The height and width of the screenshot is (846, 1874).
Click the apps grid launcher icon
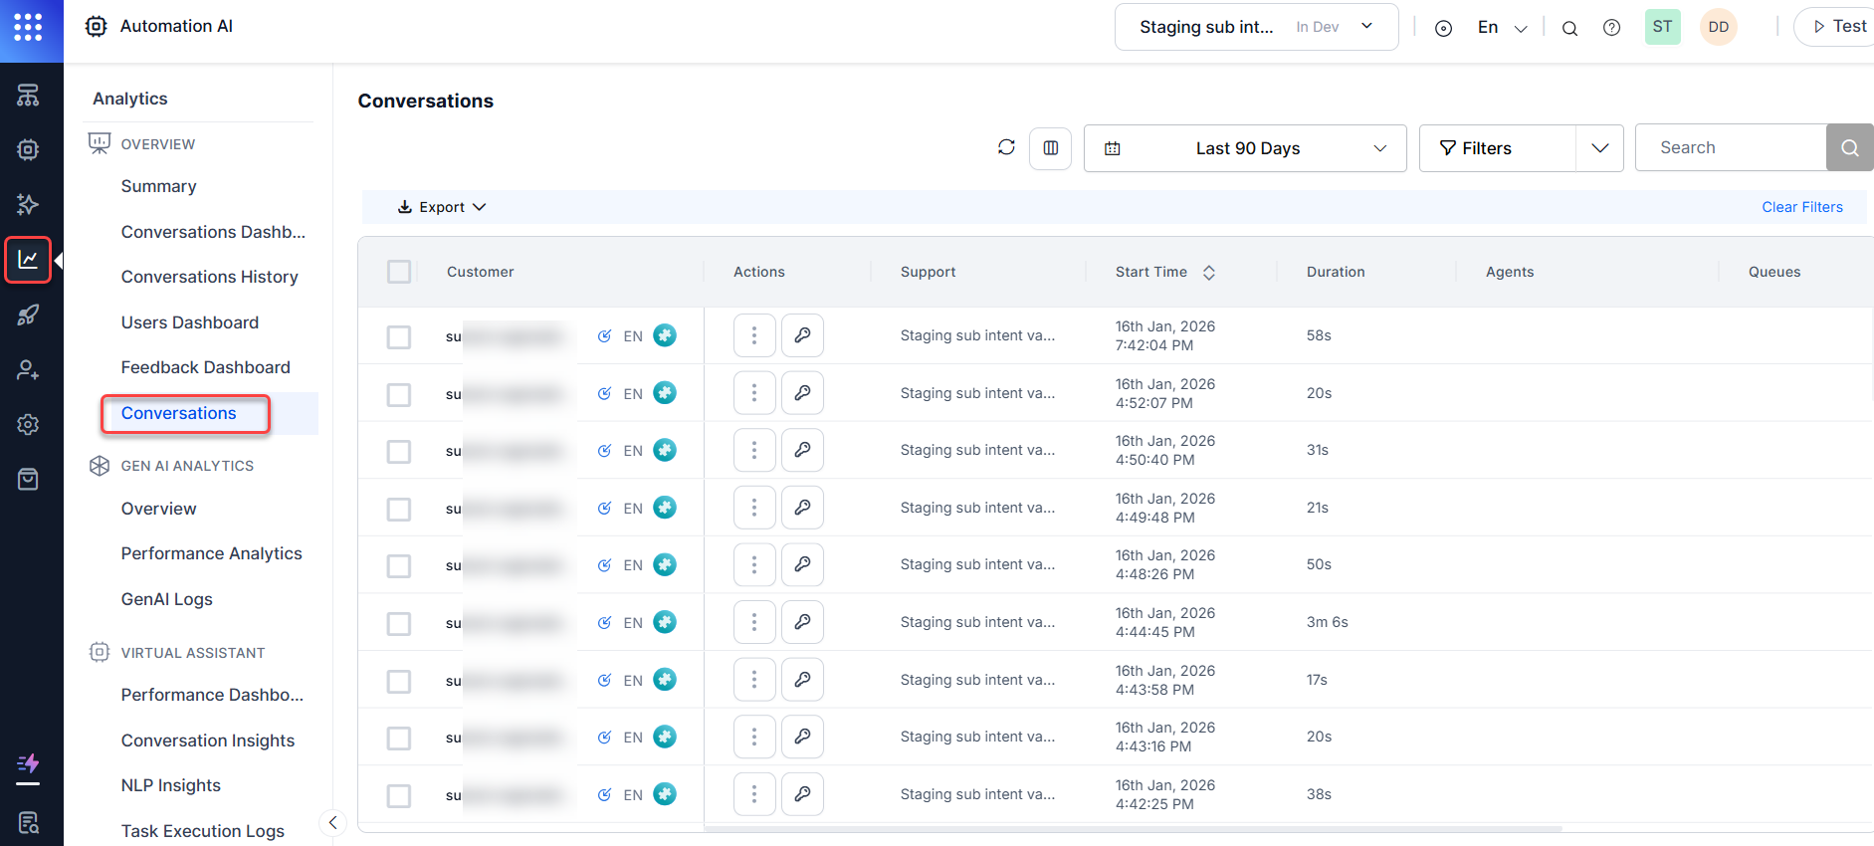(x=28, y=27)
